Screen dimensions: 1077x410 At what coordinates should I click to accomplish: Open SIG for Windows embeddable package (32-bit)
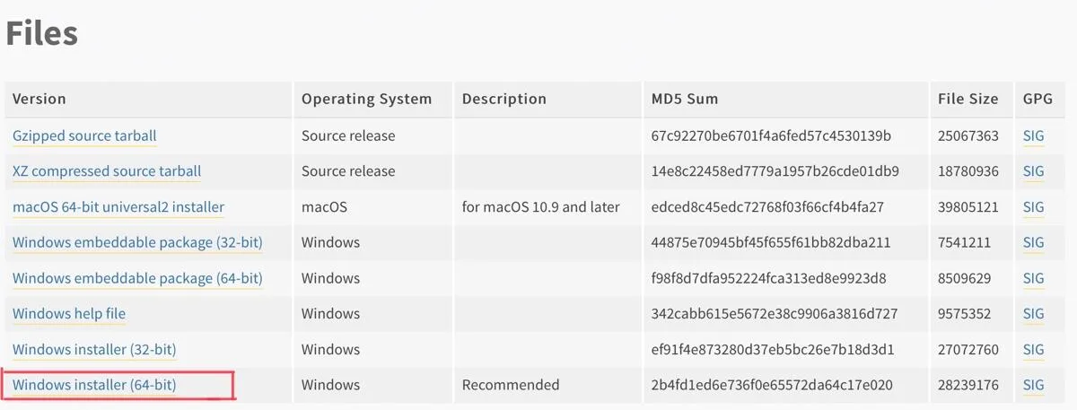[x=1033, y=242]
